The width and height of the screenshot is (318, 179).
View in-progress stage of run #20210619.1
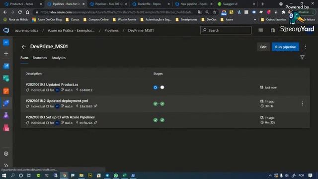(x=156, y=88)
